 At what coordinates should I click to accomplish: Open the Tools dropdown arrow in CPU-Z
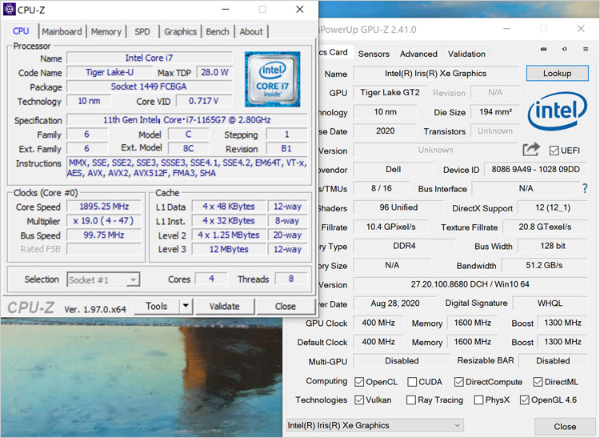pyautogui.click(x=186, y=306)
